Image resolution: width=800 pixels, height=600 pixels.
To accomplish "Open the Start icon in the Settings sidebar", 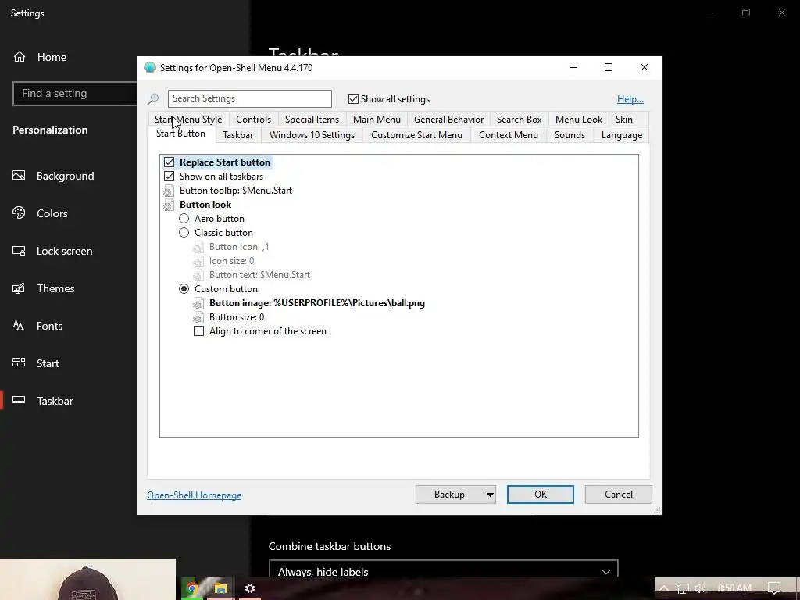I will coord(19,362).
